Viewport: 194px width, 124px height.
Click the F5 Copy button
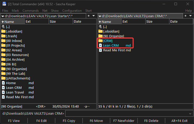coord(69,121)
